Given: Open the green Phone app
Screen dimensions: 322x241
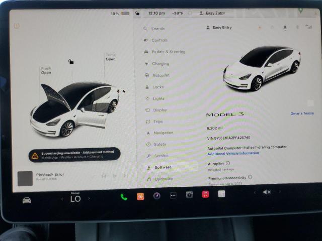Looking at the screenshot, I should tap(124, 197).
